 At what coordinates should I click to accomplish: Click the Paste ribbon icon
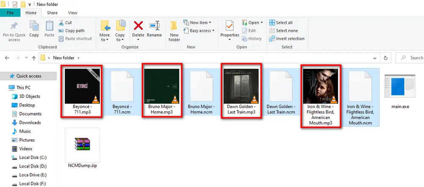pos(50,26)
